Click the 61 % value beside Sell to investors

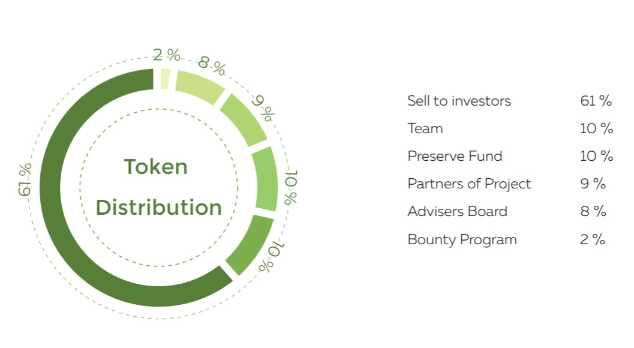pos(596,101)
